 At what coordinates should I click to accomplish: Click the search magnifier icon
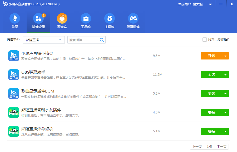(x=102, y=40)
